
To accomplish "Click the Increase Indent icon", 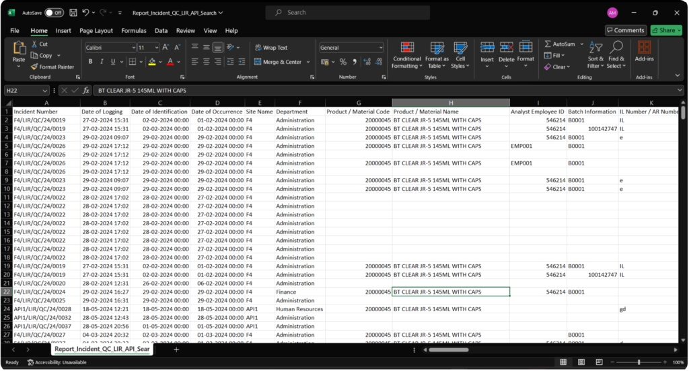I will (242, 62).
